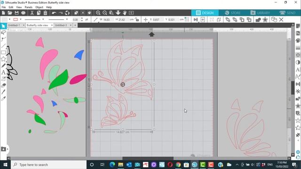The width and height of the screenshot is (301, 169).
Task: Toggle the reference point grid icon
Action: (x=187, y=20)
